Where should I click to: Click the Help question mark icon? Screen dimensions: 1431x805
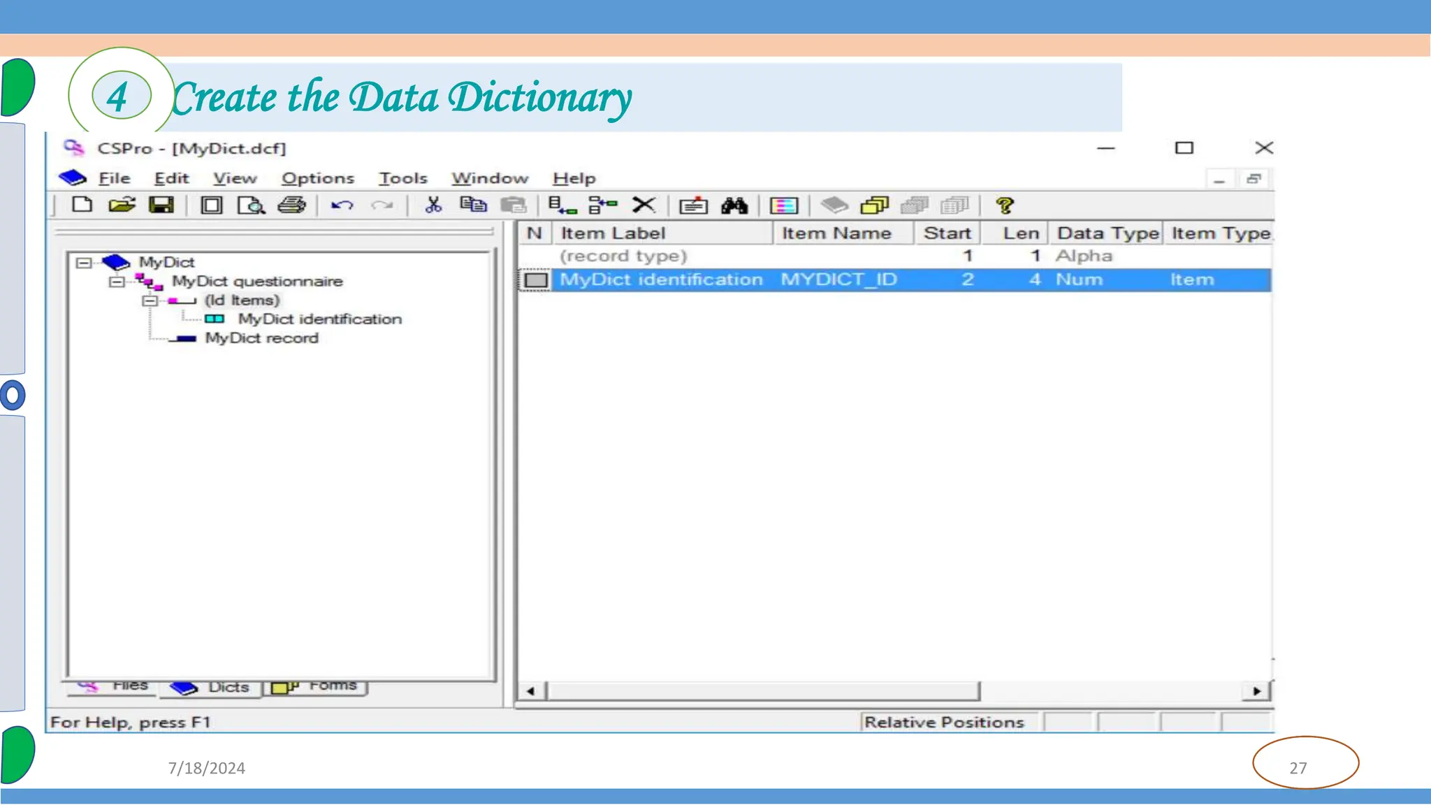click(x=1005, y=205)
